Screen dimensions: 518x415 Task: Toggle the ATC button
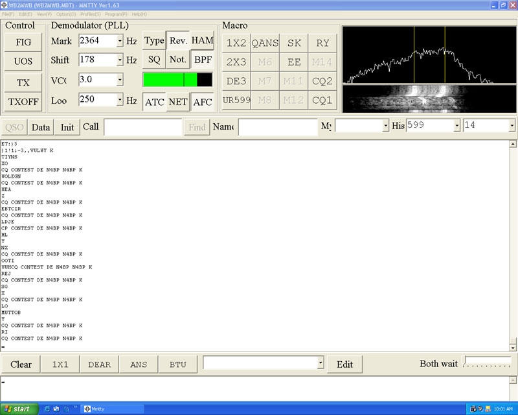tap(154, 102)
